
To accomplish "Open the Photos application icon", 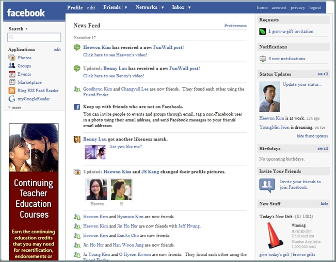I will coord(12,58).
